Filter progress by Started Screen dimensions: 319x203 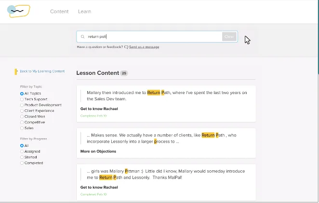28,157
